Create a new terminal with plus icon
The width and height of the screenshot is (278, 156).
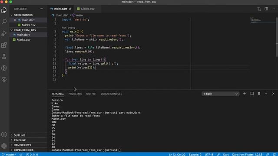245,94
